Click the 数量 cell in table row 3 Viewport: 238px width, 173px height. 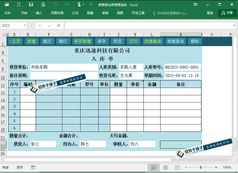(118, 106)
